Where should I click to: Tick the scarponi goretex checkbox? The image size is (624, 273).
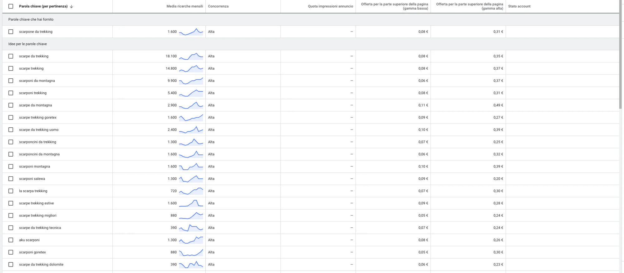11,252
